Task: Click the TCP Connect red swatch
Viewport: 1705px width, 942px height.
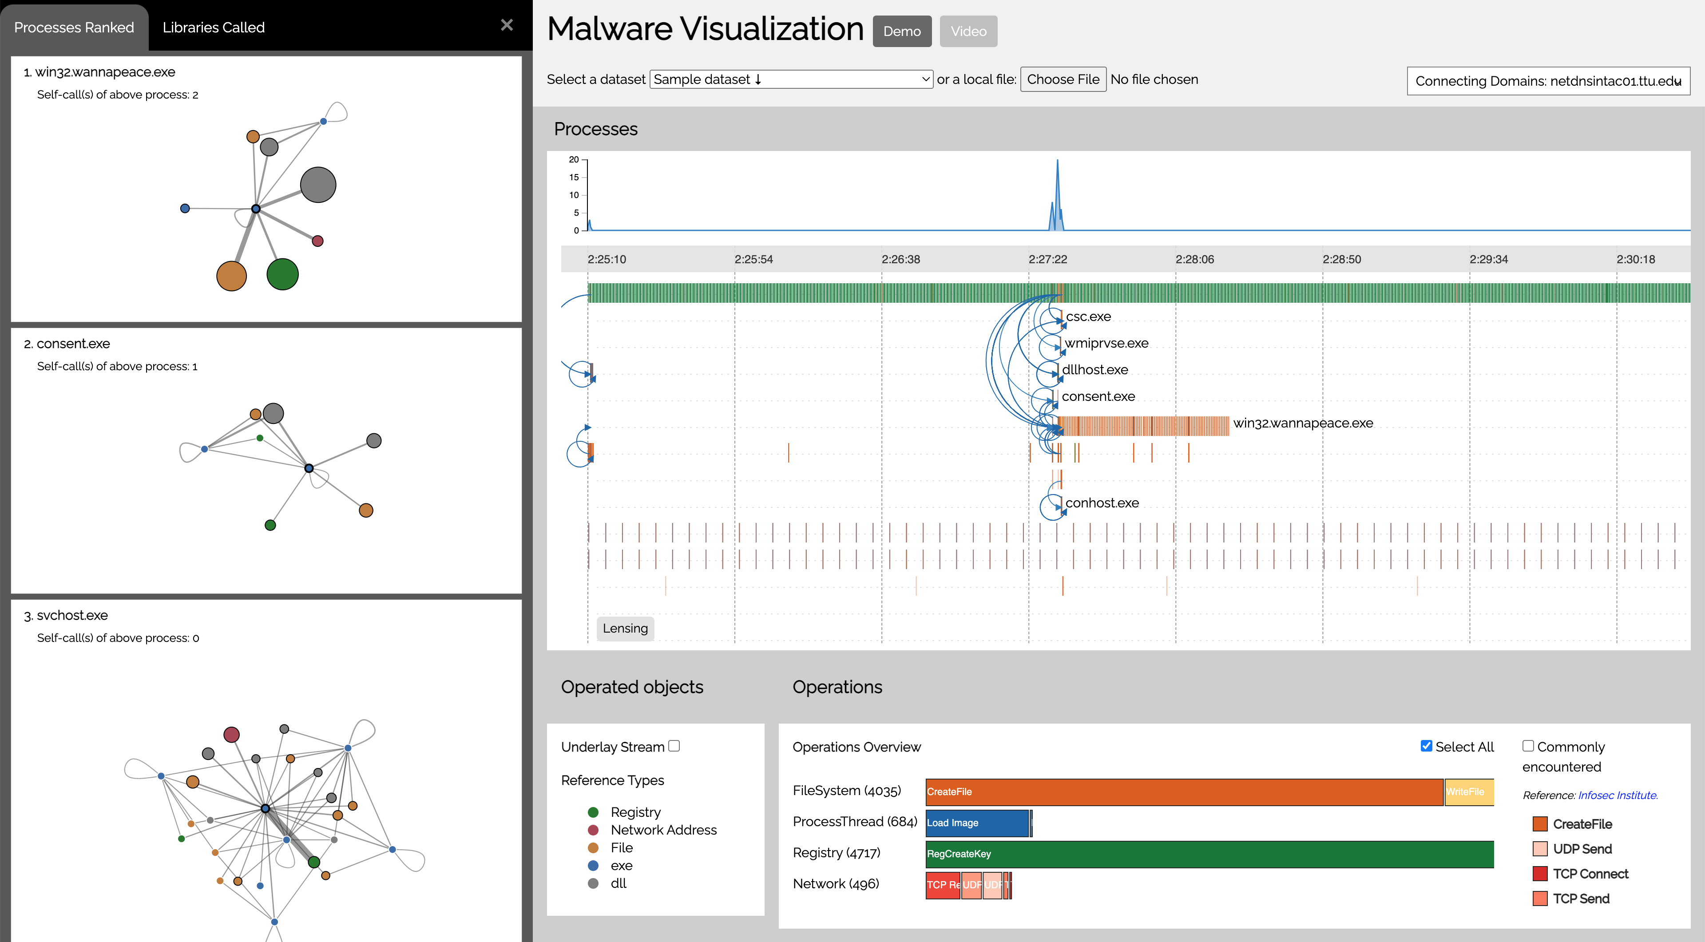Action: pyautogui.click(x=1539, y=873)
